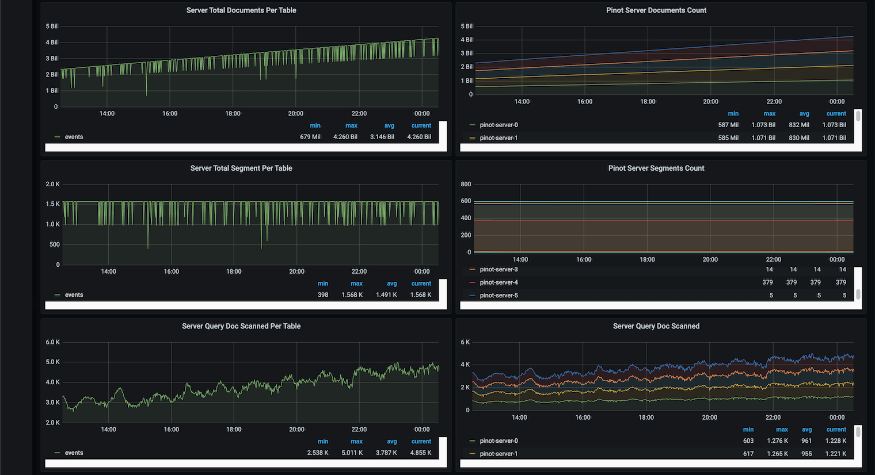Click pinot-server-1 color line in Documents Count legend
Viewport: 875px width, 475px height.
[x=473, y=138]
